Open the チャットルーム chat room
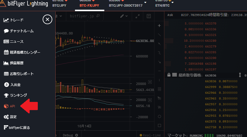The image size is (247, 137). pyautogui.click(x=18, y=31)
